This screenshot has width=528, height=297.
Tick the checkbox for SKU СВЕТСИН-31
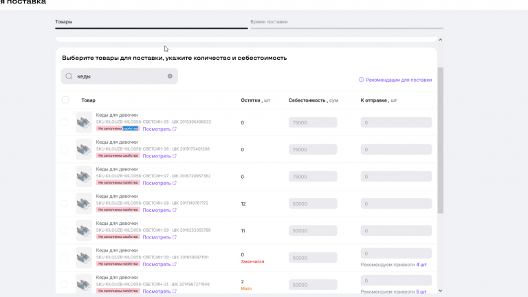tap(64, 285)
